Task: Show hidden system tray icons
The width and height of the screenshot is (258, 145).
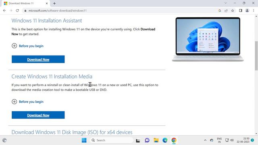Action: click(x=205, y=140)
